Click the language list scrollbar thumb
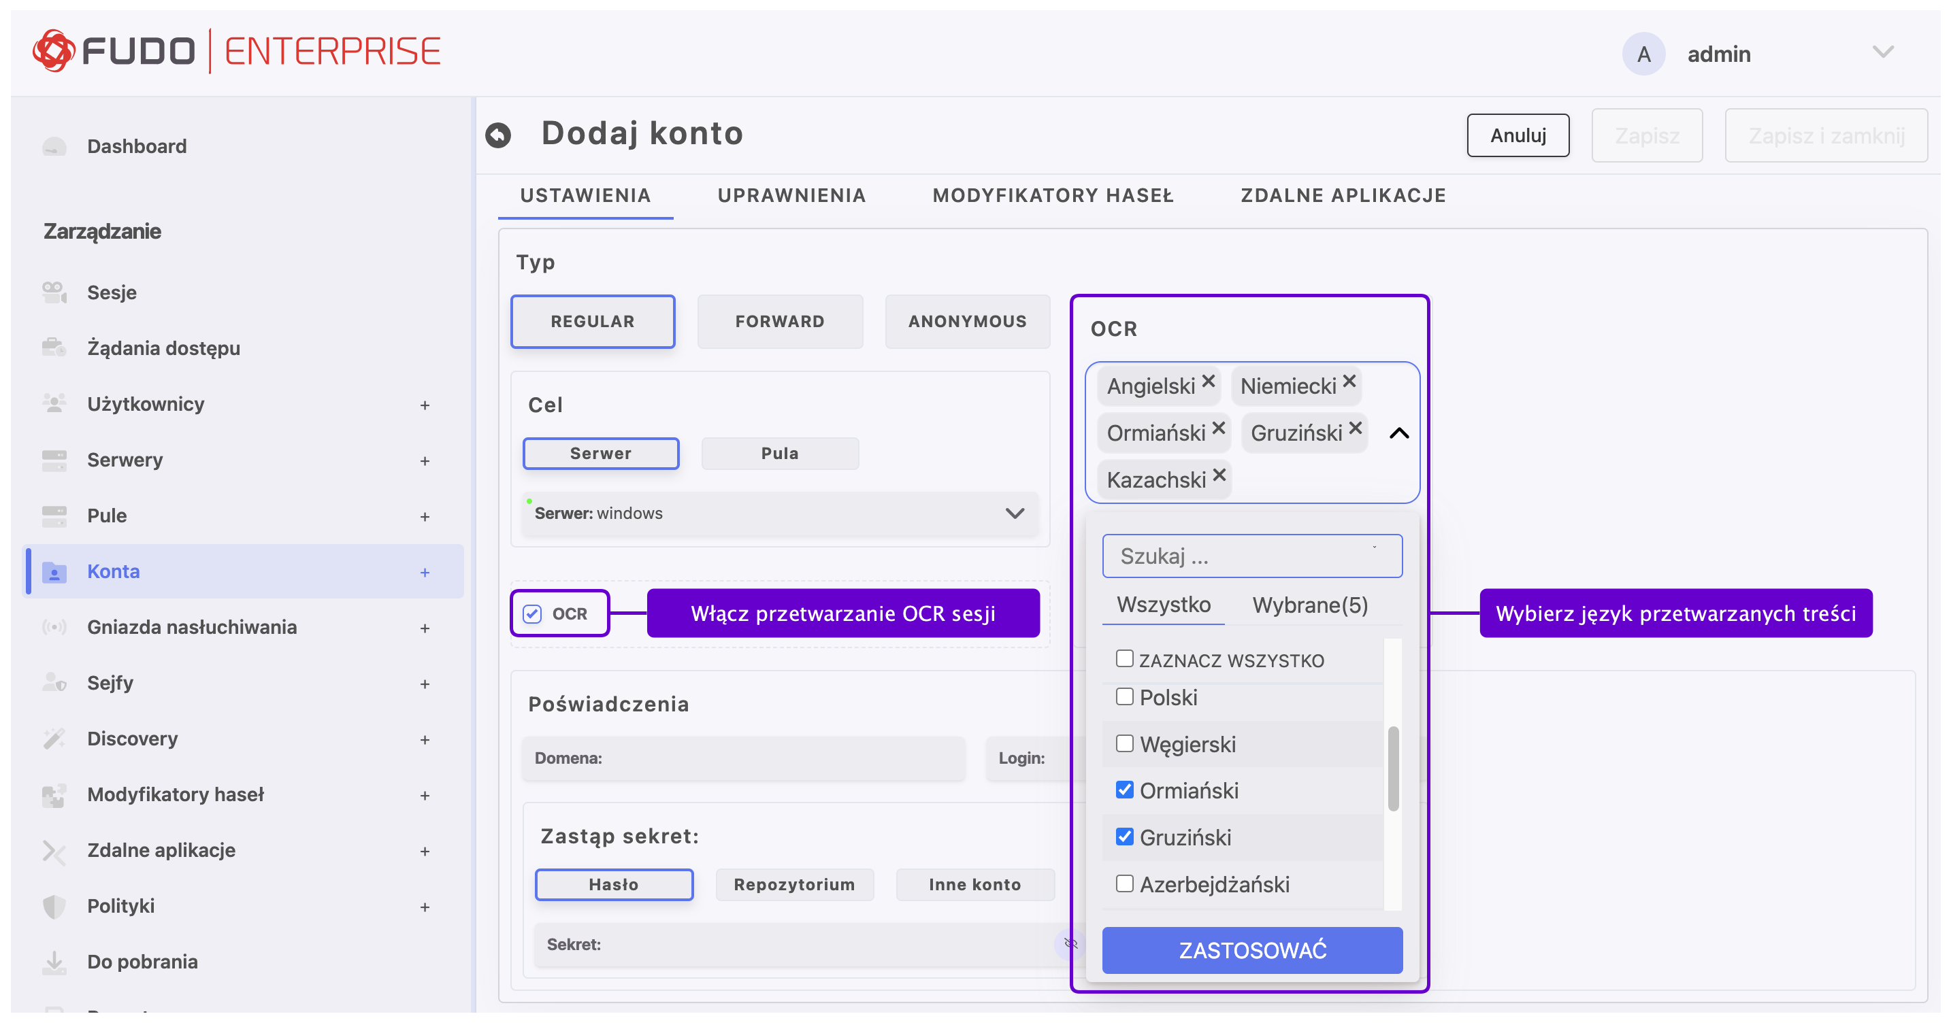 coord(1393,769)
